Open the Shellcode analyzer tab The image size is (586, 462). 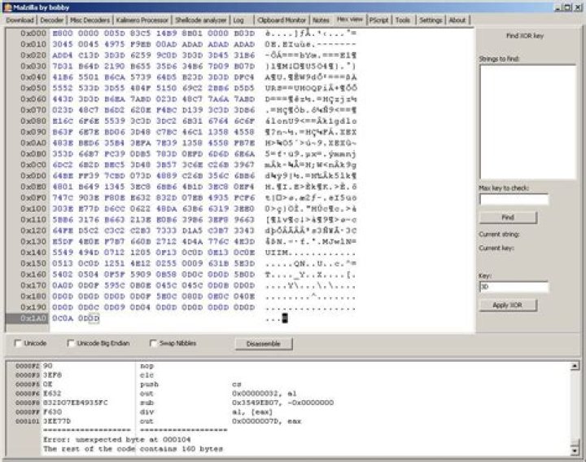[201, 20]
